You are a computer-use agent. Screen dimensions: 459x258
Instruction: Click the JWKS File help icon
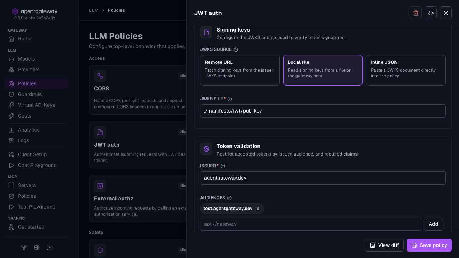point(230,99)
